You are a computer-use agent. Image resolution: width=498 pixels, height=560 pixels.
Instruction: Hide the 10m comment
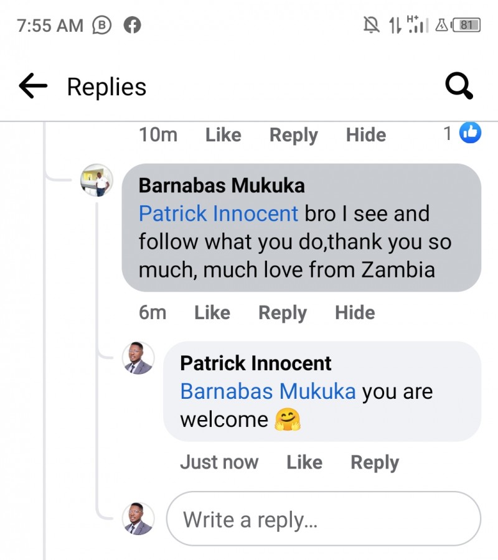point(366,134)
